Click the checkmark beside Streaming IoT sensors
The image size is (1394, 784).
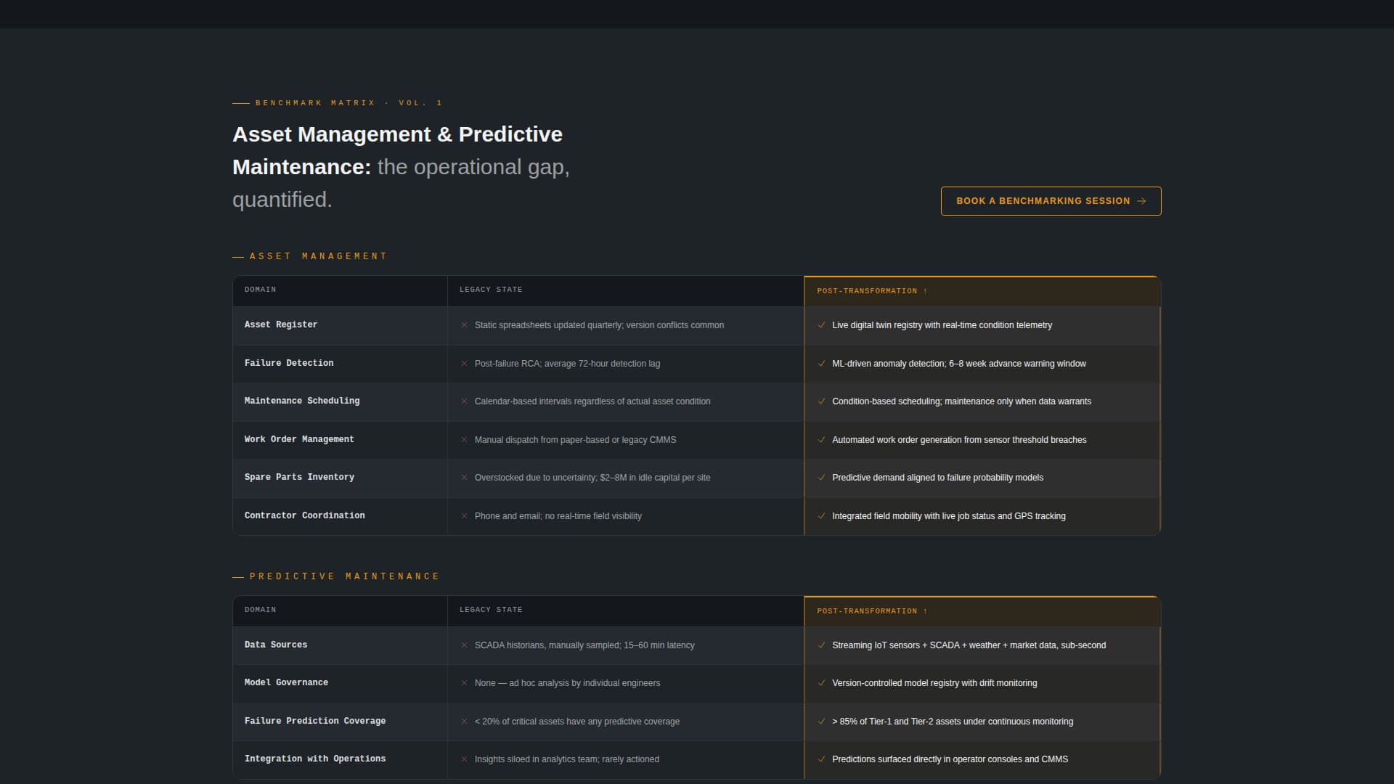(x=821, y=645)
